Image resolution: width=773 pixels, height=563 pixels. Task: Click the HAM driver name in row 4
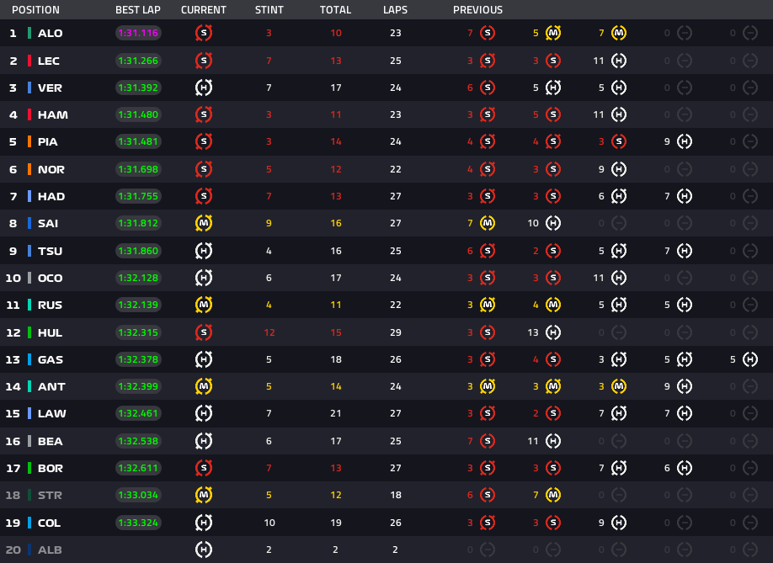point(52,115)
